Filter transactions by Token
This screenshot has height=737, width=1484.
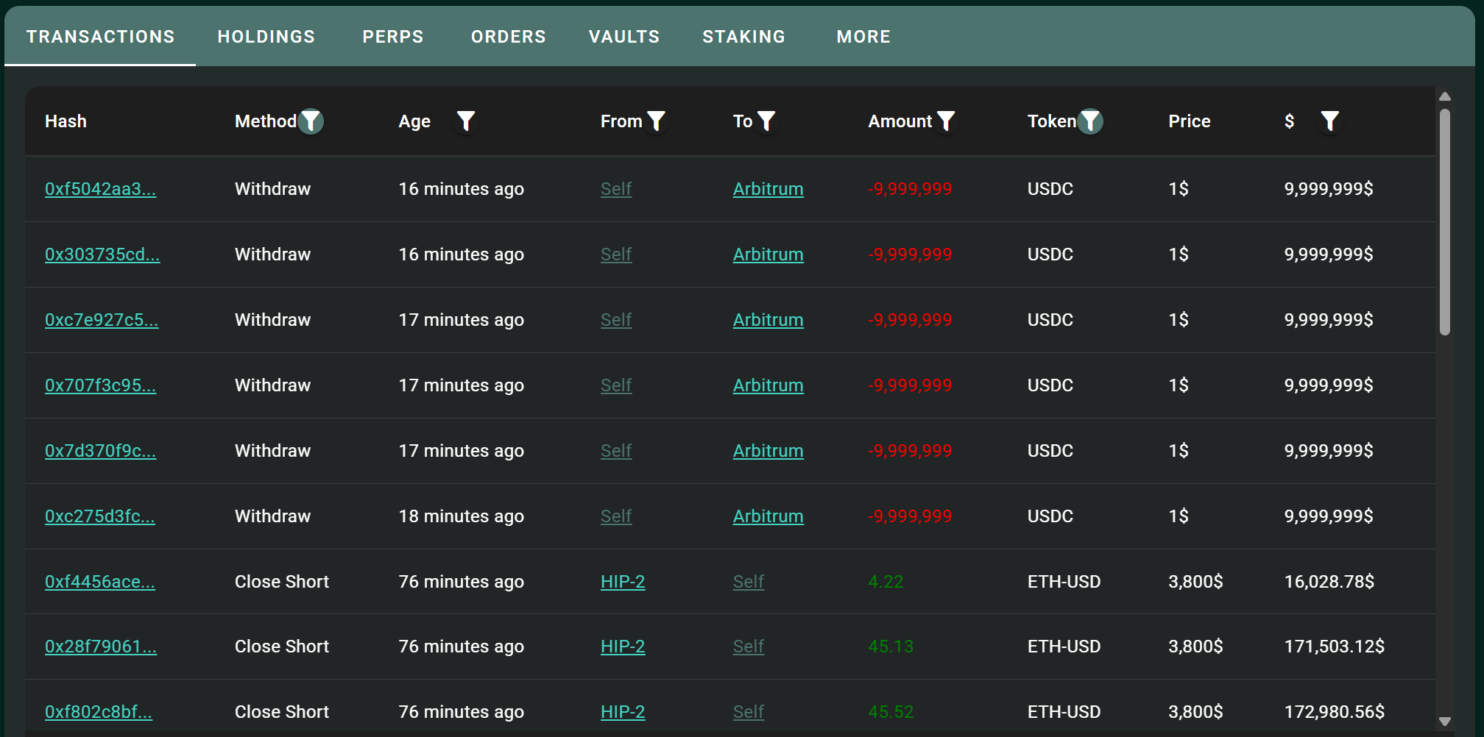click(1090, 121)
